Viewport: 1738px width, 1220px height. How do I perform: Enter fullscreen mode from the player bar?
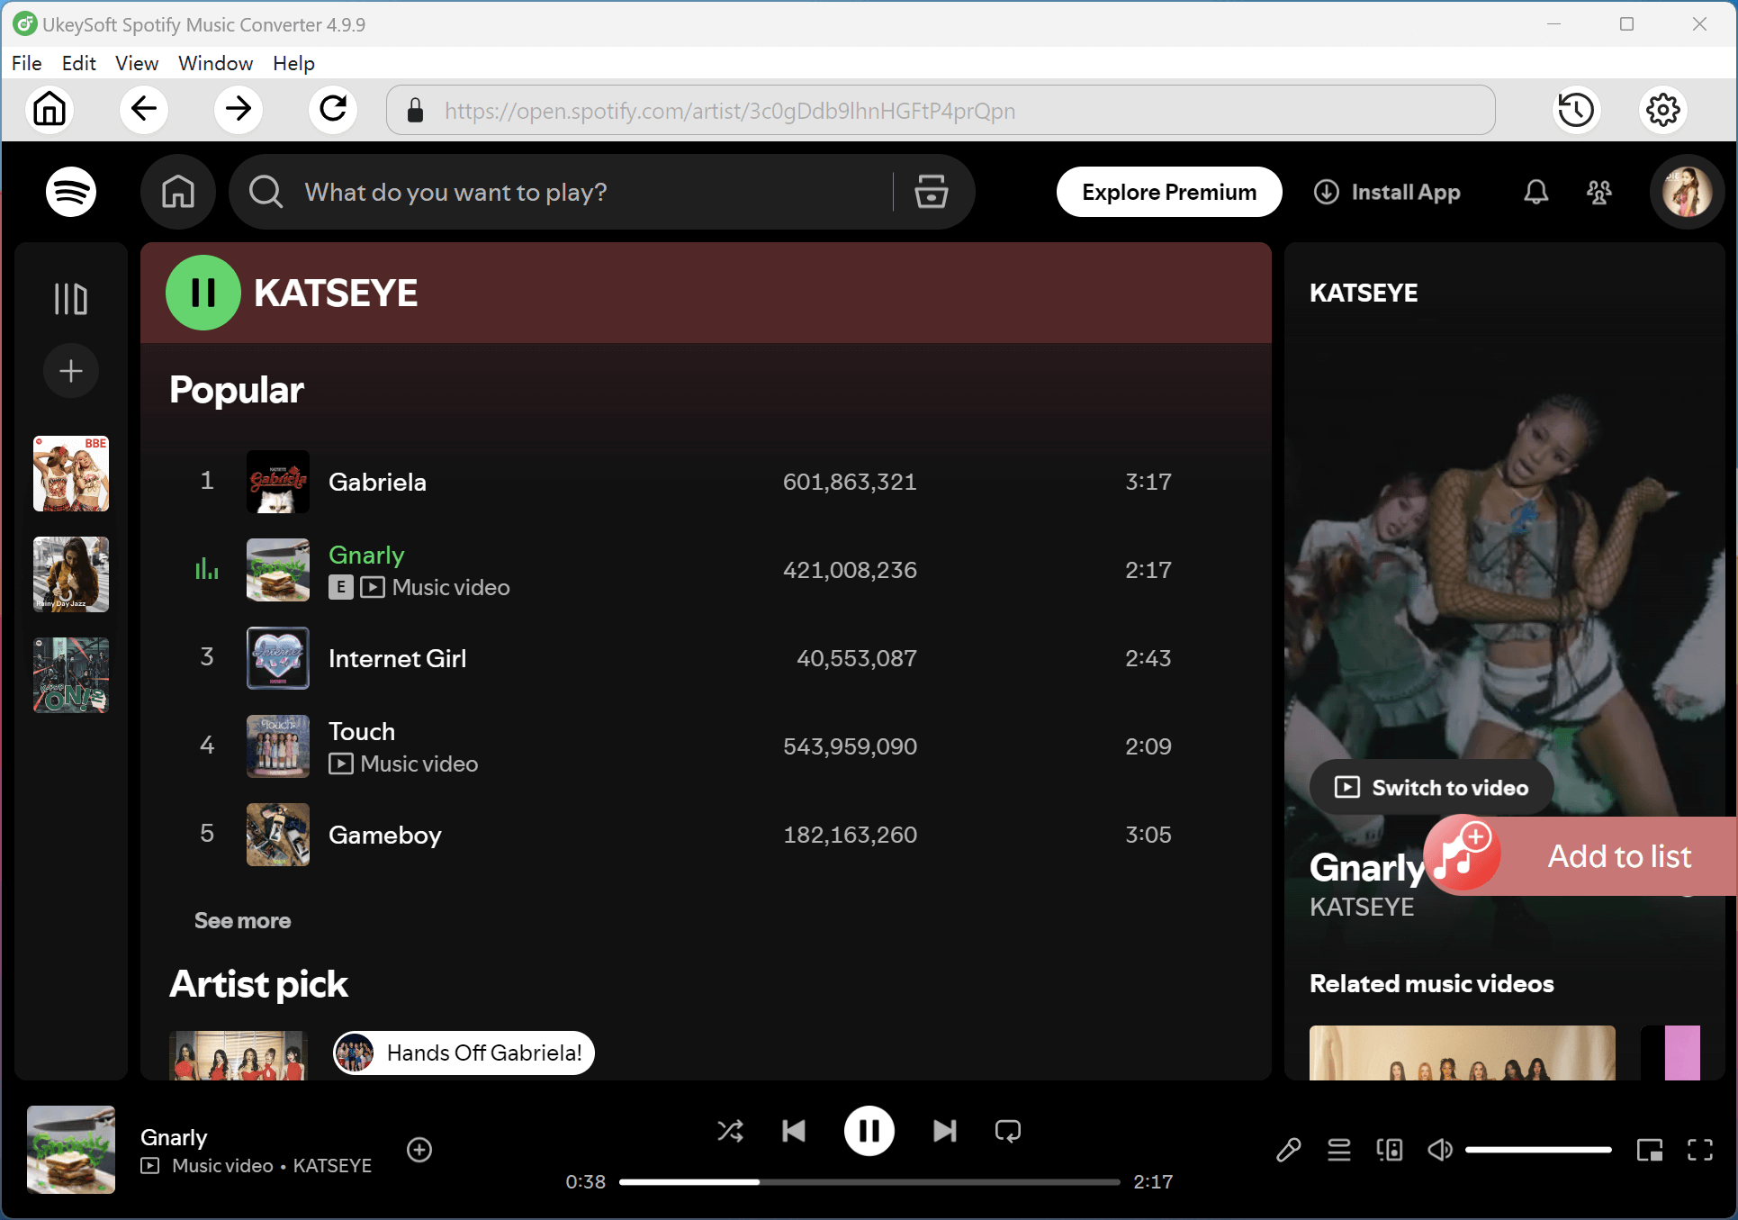pos(1702,1150)
